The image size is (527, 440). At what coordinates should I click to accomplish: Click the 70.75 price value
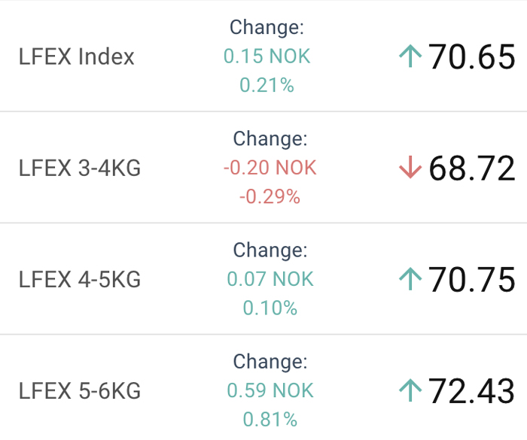pos(471,280)
